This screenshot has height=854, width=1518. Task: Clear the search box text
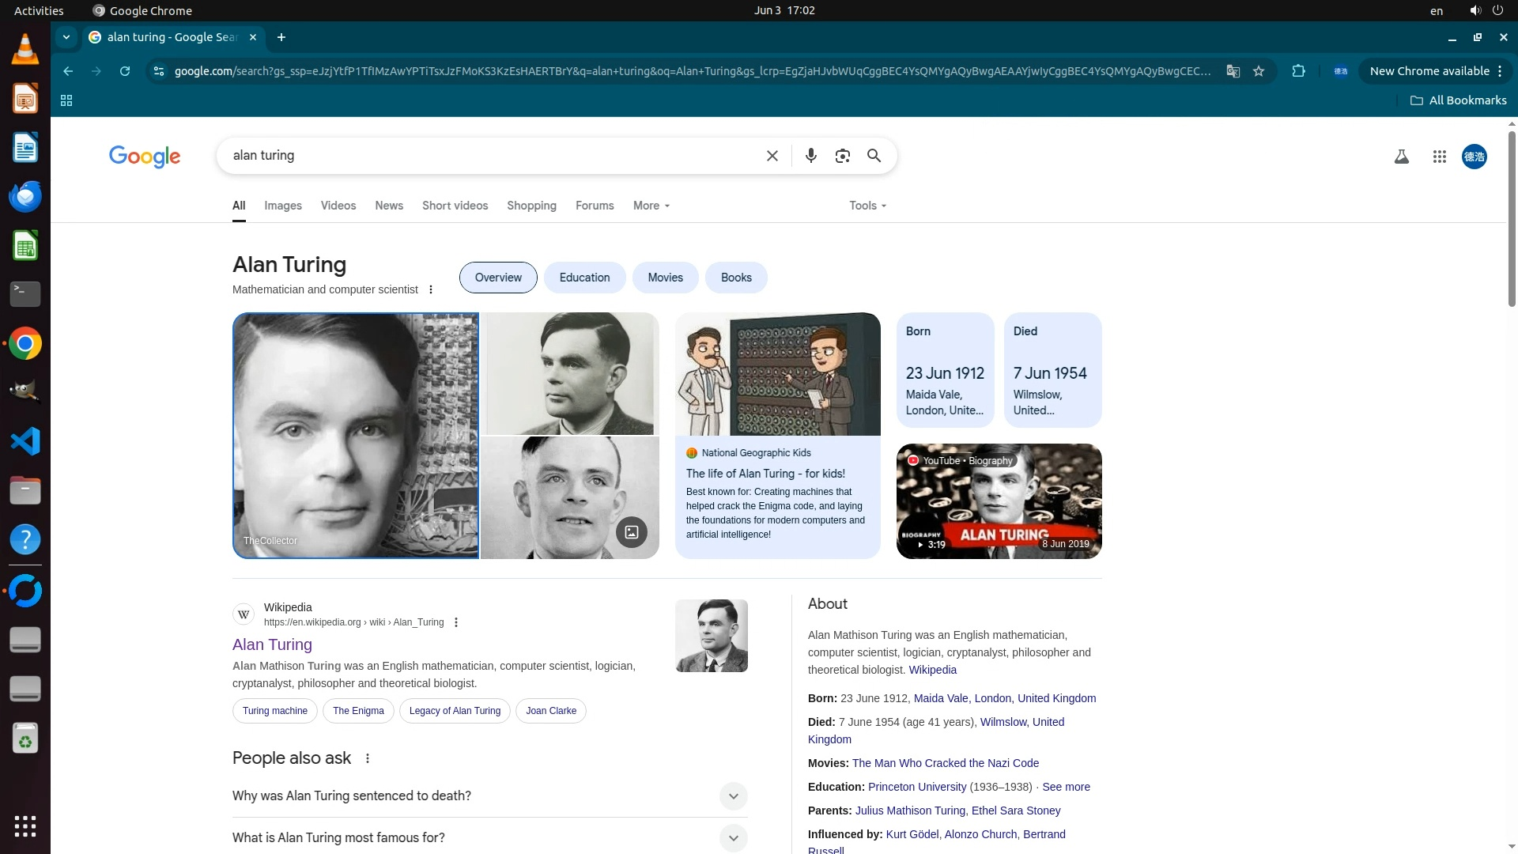[772, 156]
